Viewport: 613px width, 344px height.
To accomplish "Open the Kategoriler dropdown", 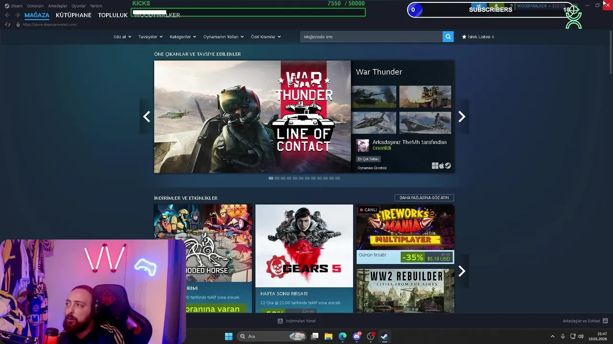I will pos(182,37).
